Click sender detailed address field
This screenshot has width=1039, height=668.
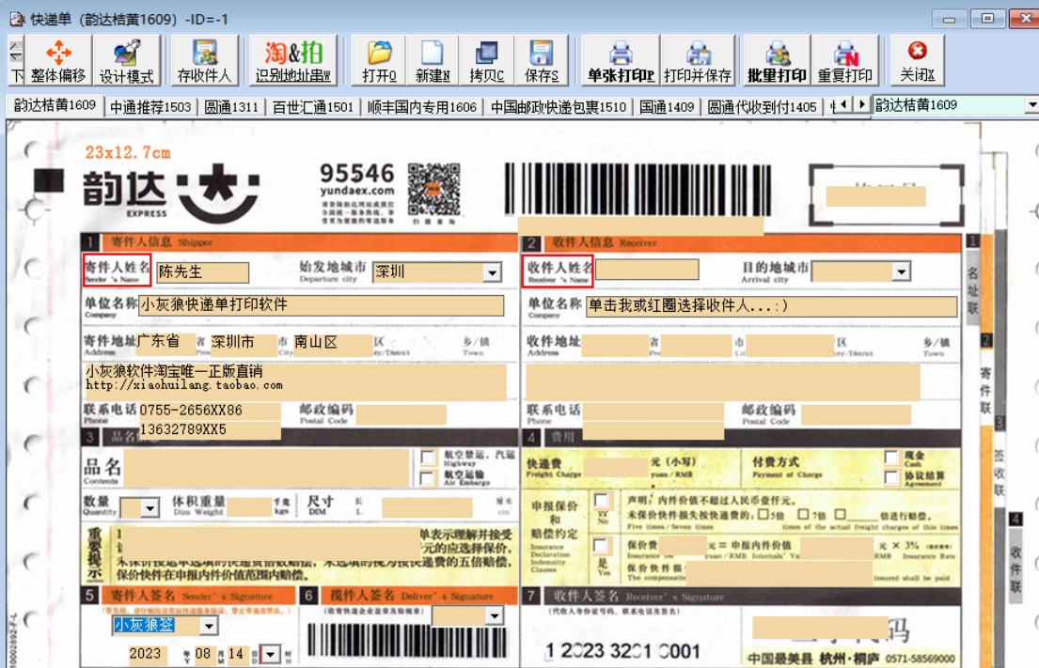(x=295, y=381)
